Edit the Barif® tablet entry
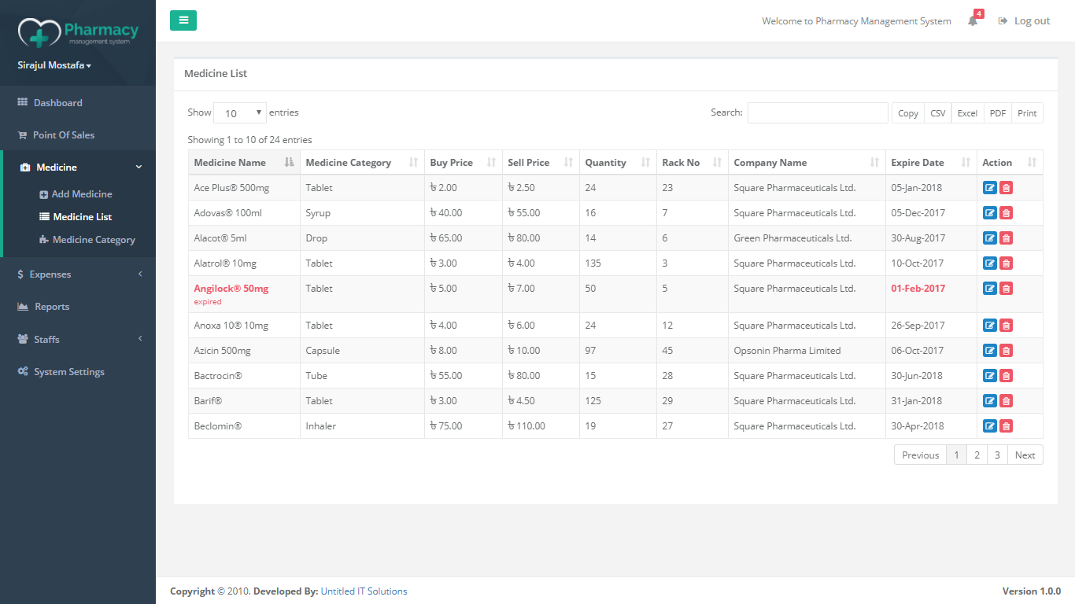This screenshot has width=1075, height=604. coord(990,401)
